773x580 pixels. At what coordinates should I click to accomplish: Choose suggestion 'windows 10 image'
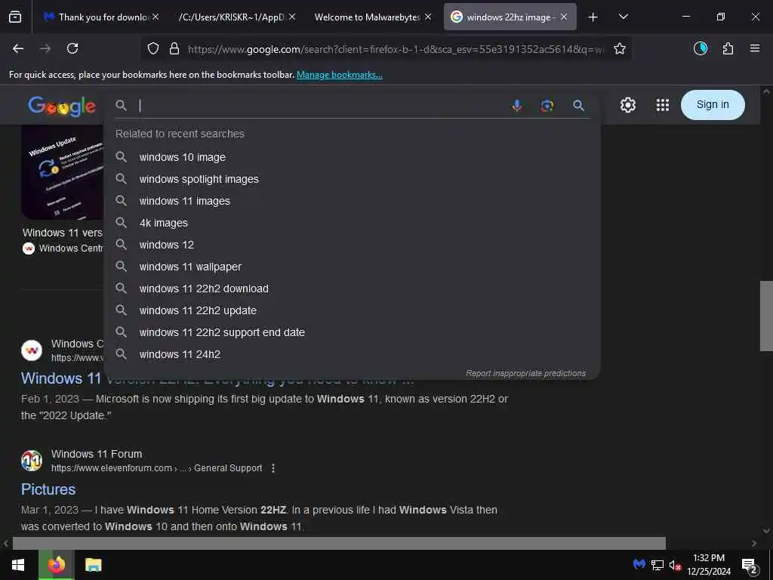pos(352,157)
